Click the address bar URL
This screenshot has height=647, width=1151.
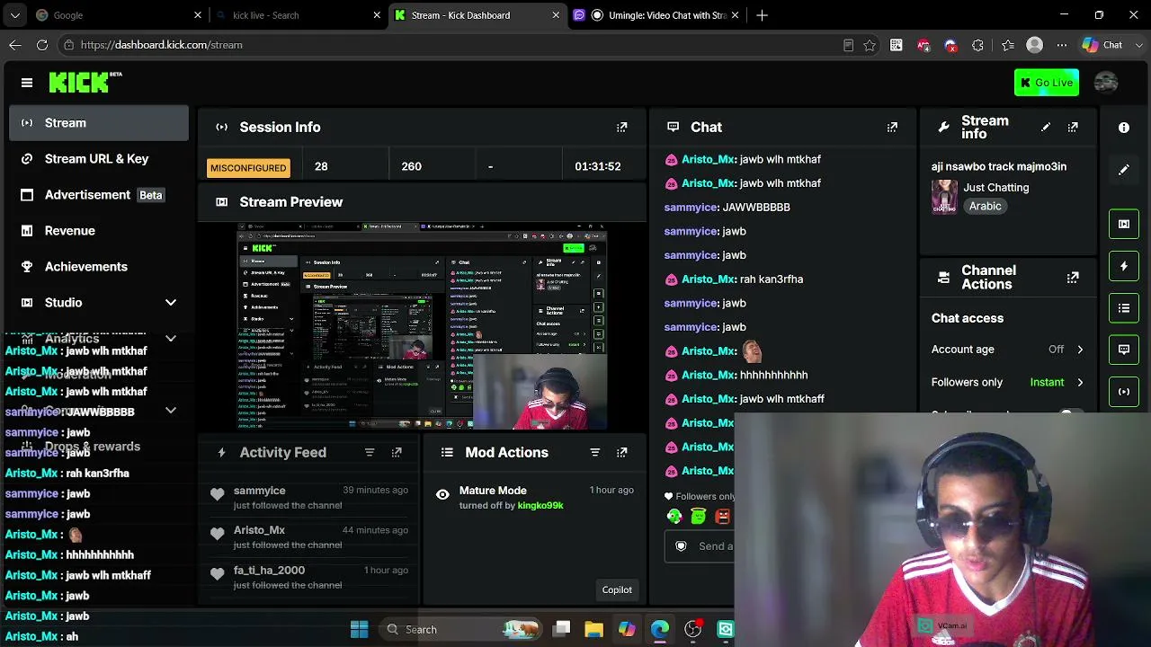[x=162, y=45]
